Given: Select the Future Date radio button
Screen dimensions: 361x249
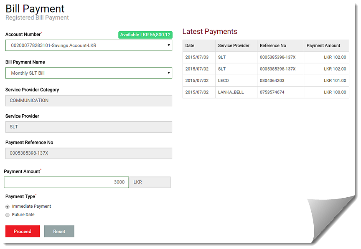Looking at the screenshot, I should pos(8,215).
